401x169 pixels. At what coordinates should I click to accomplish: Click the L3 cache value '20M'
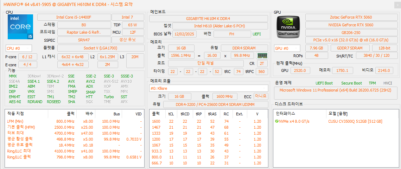pyautogui.click(x=135, y=61)
